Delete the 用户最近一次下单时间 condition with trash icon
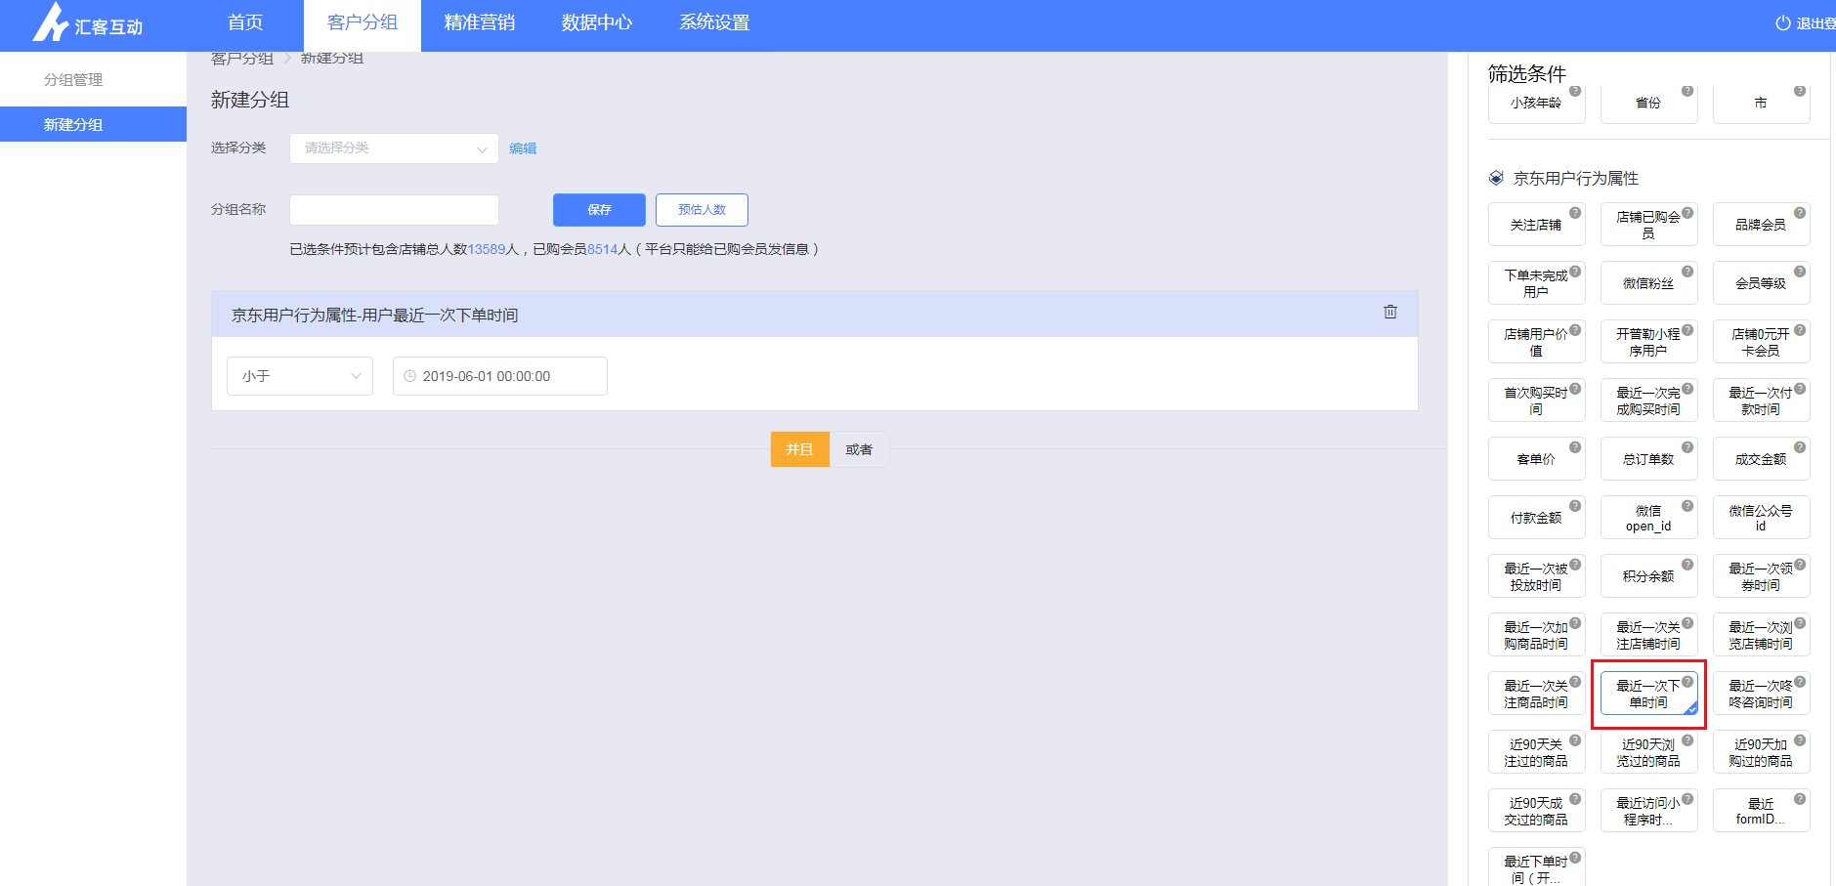This screenshot has width=1836, height=886. pos(1389,313)
